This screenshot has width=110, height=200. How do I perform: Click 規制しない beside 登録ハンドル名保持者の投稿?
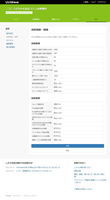(x=58, y=140)
